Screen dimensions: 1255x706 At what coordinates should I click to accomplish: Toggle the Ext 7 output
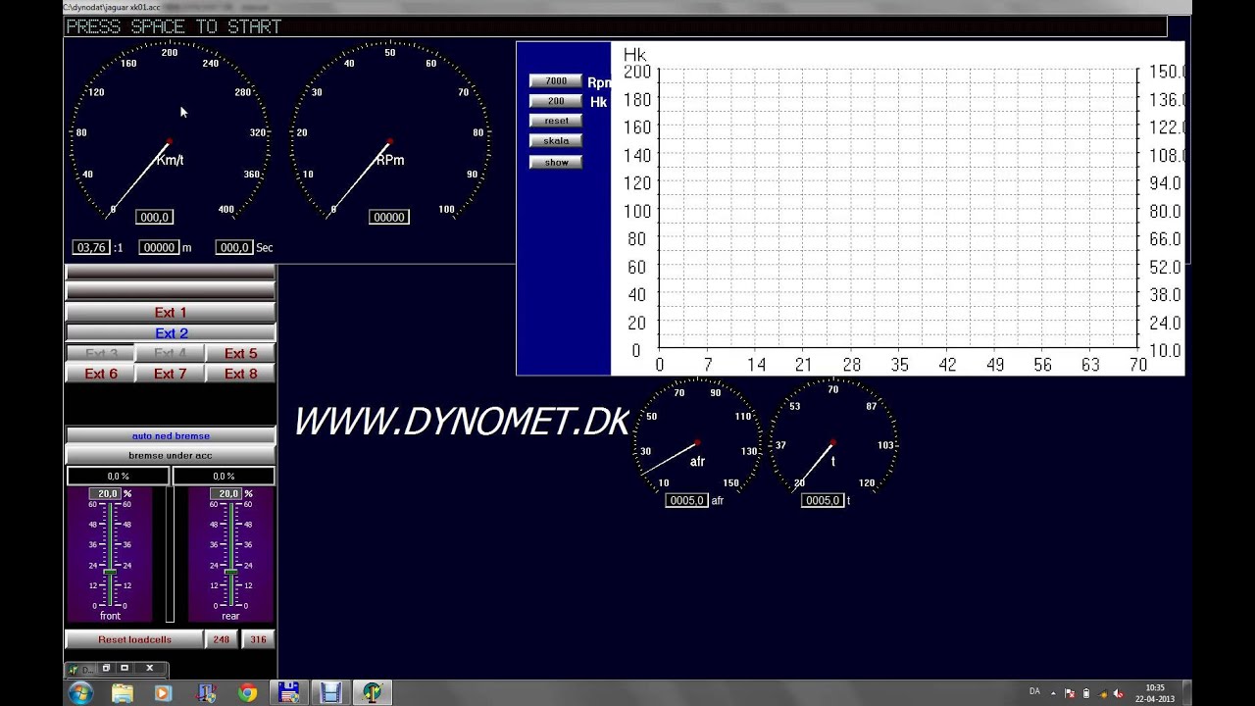[171, 374]
